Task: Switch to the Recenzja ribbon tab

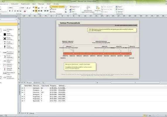Action: coord(41,4)
